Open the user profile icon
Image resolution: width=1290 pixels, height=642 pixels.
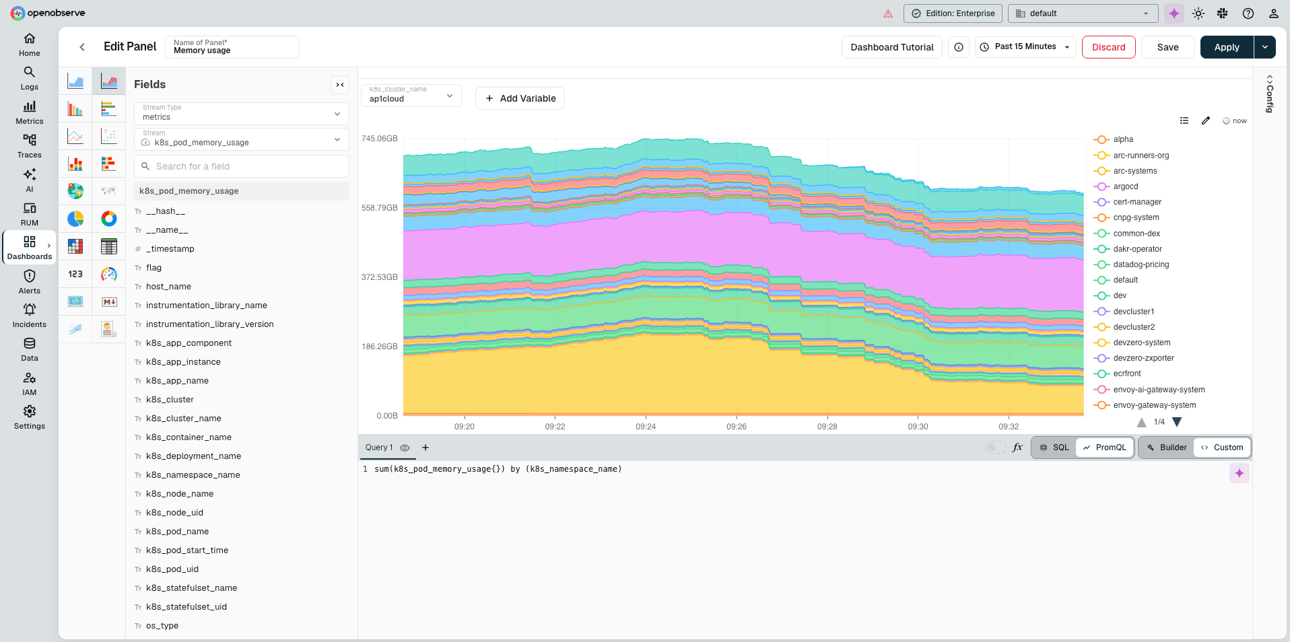[1273, 13]
